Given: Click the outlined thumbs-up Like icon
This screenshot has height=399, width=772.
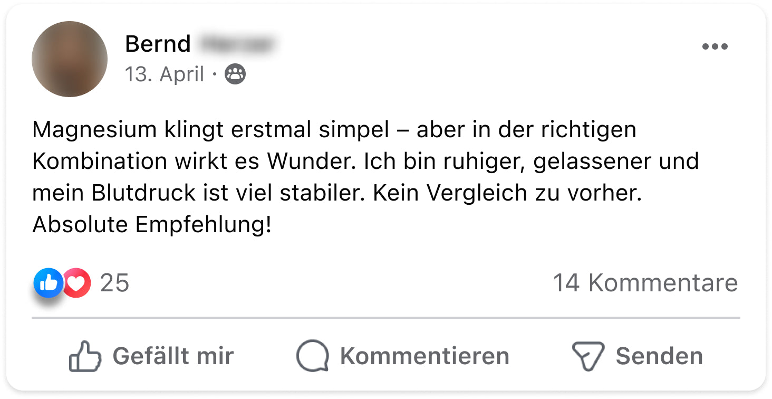Looking at the screenshot, I should point(85,356).
